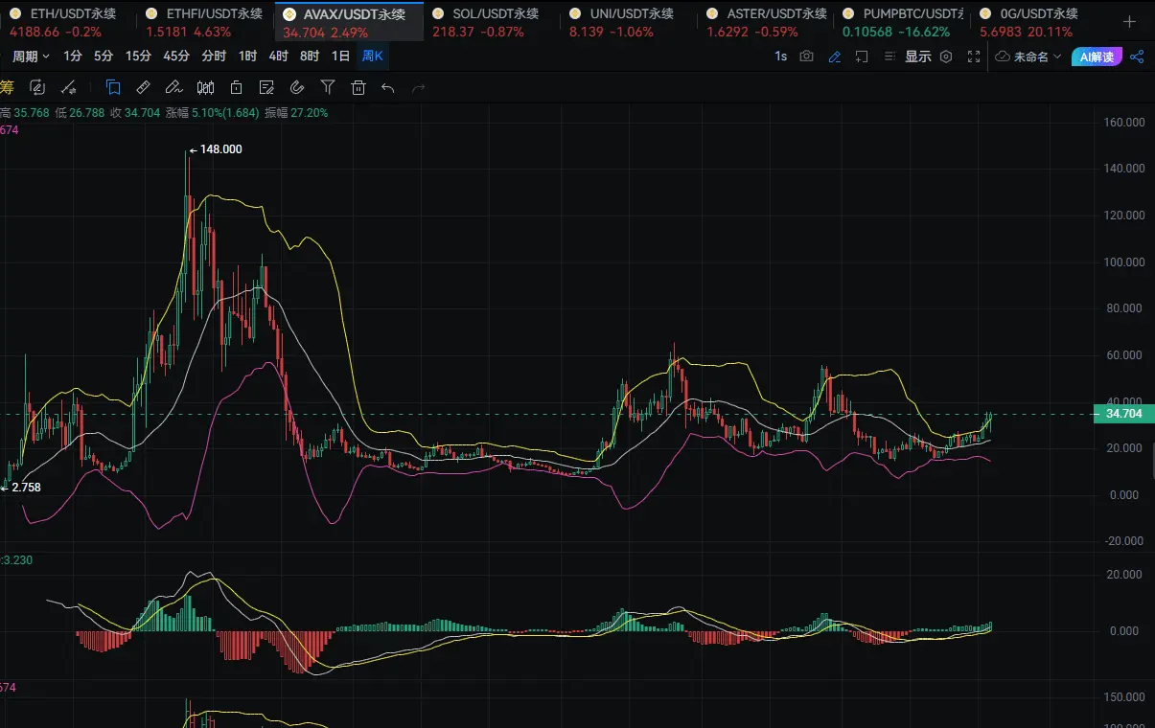Click the 160.000 price axis label

pyautogui.click(x=1123, y=123)
